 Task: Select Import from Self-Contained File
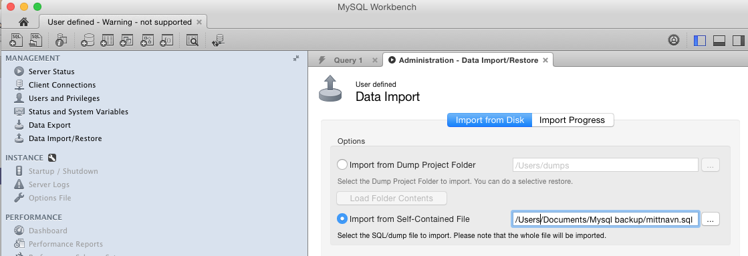click(x=342, y=219)
